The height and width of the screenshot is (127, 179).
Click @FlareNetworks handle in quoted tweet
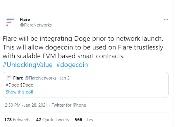tap(41, 78)
